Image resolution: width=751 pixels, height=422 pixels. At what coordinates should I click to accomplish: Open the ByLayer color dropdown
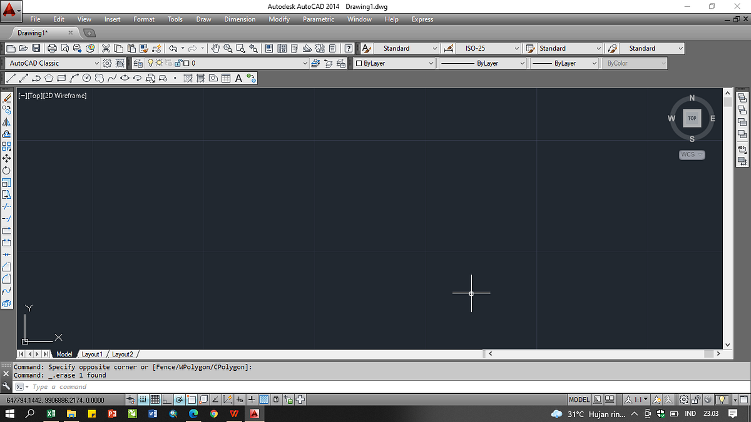point(432,63)
